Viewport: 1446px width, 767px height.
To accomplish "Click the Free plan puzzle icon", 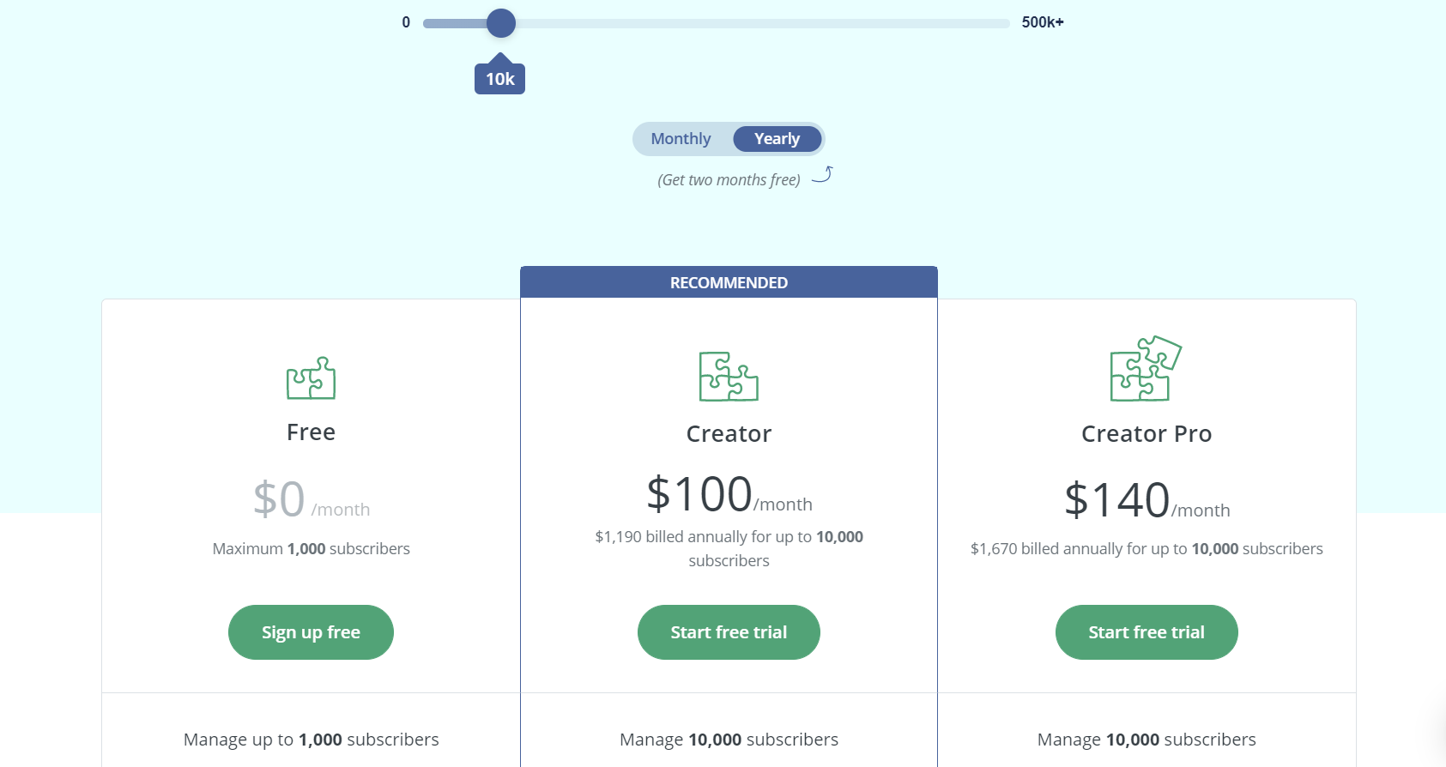I will point(311,378).
